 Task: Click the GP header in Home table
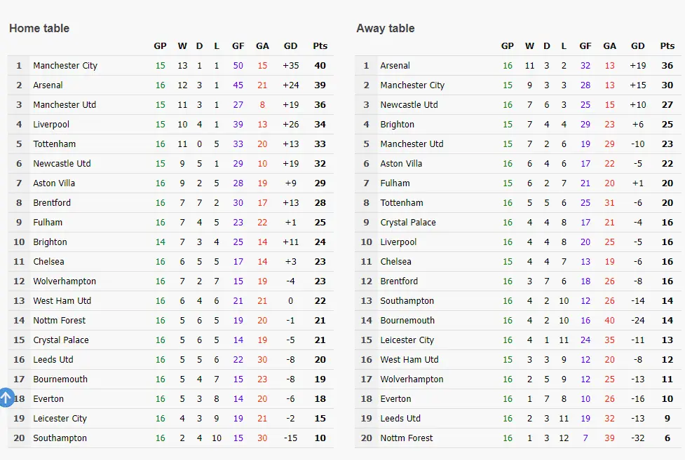(161, 46)
